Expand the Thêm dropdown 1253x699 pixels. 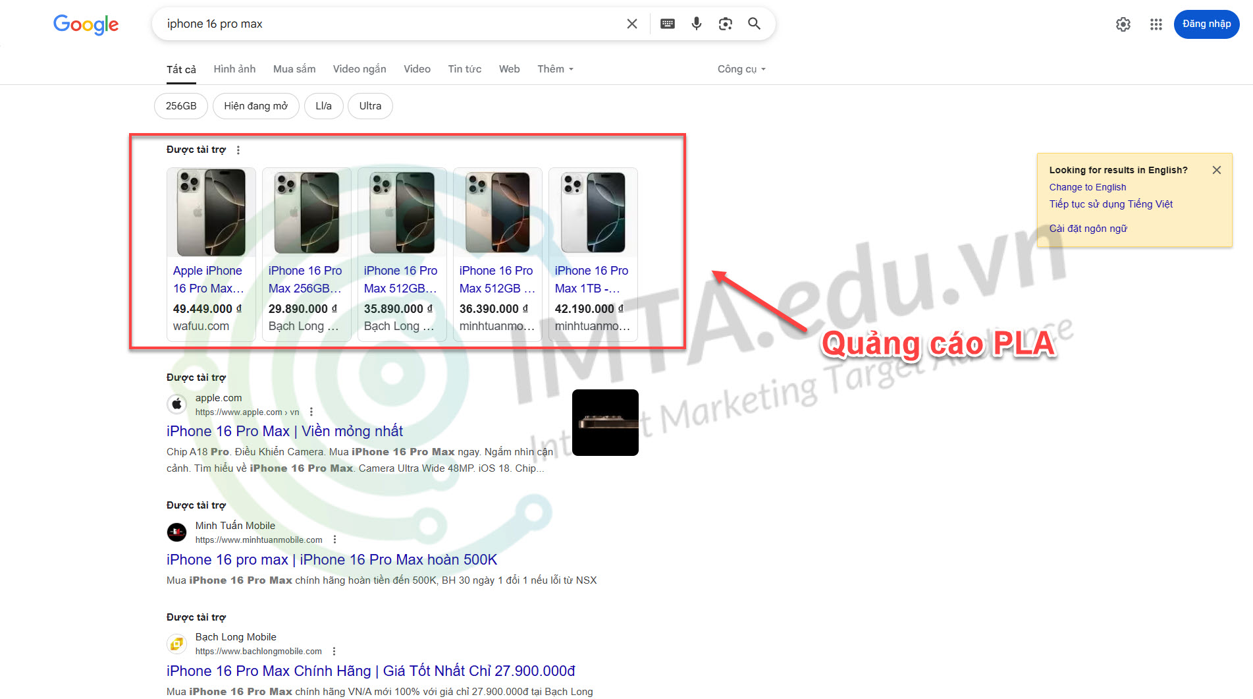(555, 69)
